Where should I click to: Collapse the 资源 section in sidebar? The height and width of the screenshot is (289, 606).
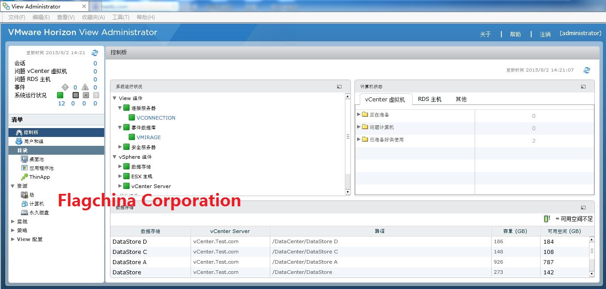click(12, 186)
